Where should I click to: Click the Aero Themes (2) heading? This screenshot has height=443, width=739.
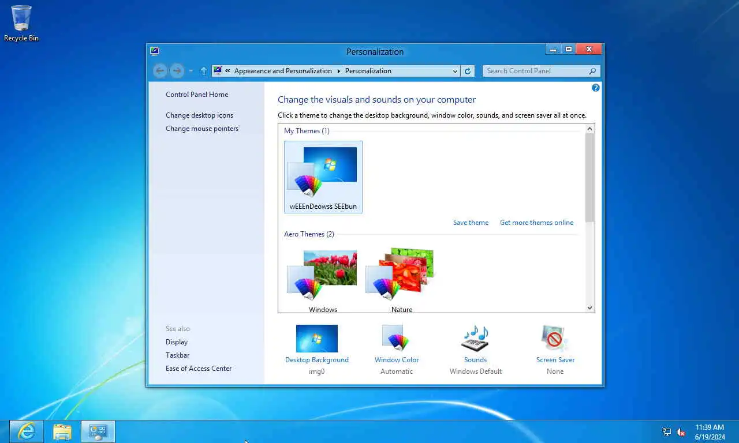click(309, 234)
